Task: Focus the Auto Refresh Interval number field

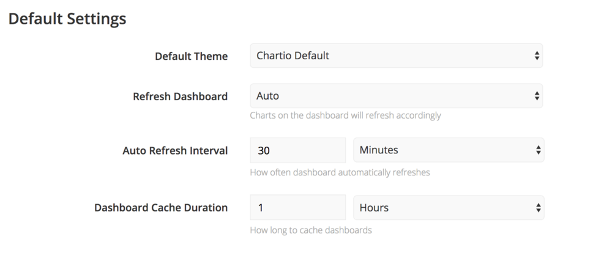Action: (298, 150)
